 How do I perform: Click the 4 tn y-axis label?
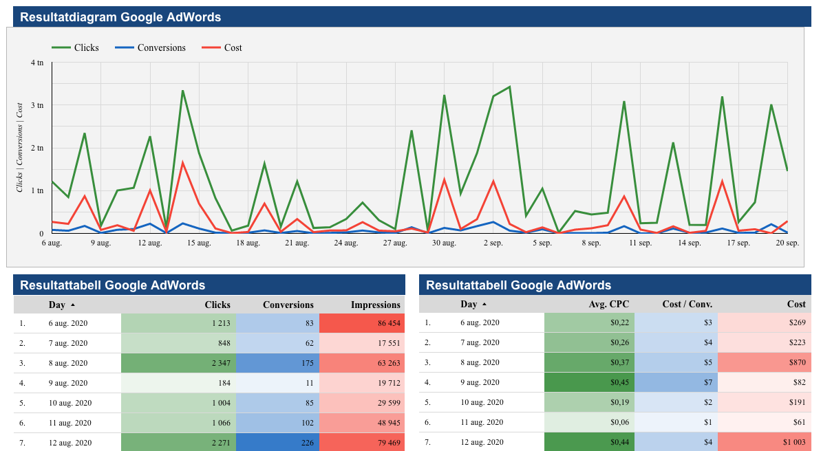coord(37,63)
